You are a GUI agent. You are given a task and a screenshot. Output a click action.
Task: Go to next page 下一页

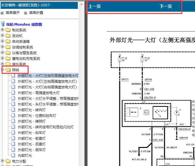coord(166,6)
